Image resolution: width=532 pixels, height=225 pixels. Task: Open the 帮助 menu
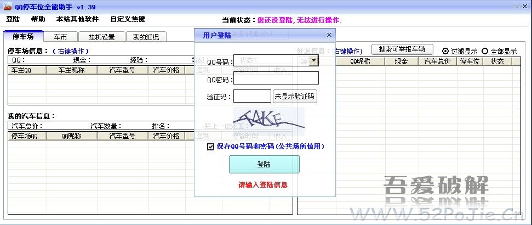pyautogui.click(x=38, y=19)
